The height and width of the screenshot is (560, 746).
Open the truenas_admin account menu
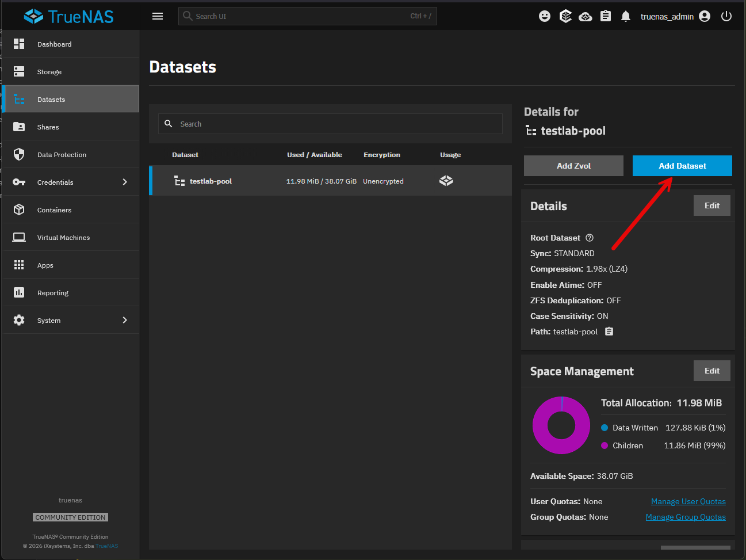(675, 16)
